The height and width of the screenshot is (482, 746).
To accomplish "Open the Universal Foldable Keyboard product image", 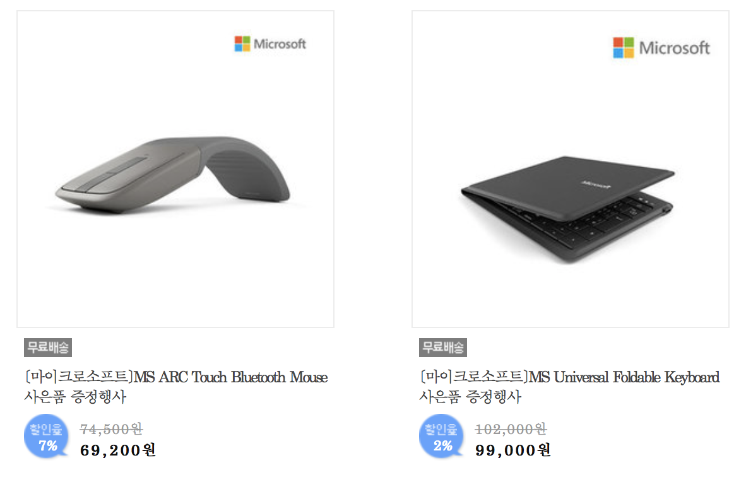I will tap(571, 169).
